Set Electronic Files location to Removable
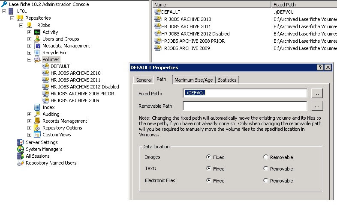Viewport: 337px width, 206px height. (266, 180)
